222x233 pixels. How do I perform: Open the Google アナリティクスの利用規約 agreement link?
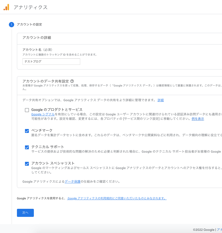117,198
